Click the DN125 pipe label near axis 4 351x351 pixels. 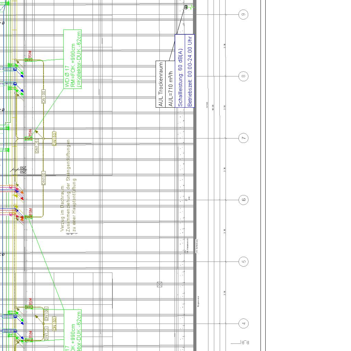(x=46, y=334)
